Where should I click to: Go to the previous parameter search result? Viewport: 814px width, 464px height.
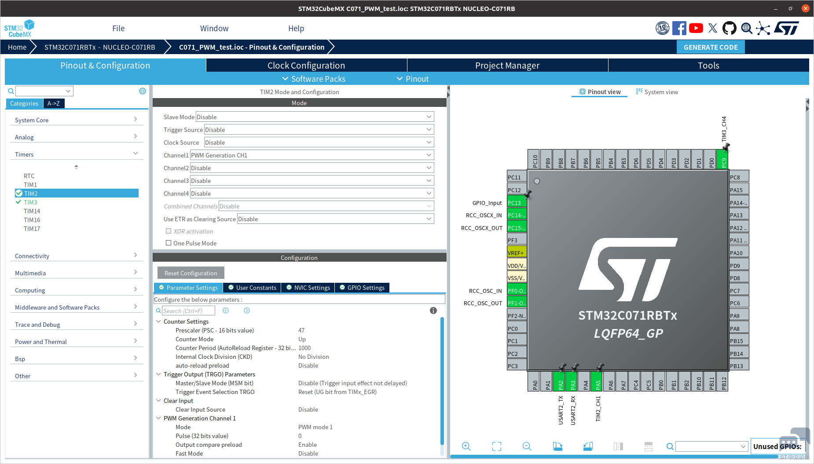[x=226, y=311]
